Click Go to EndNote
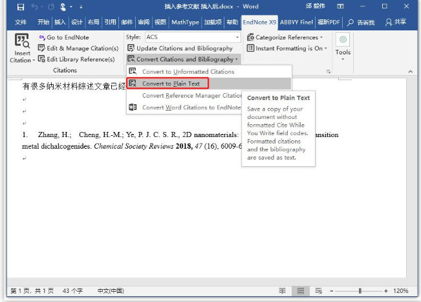The width and height of the screenshot is (421, 302). 64,38
